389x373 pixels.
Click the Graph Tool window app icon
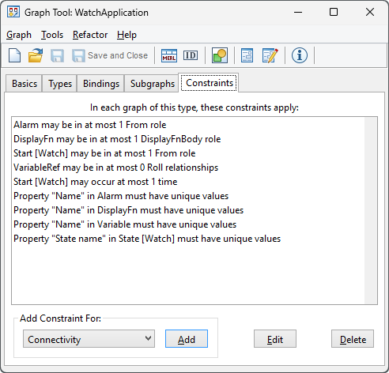coord(13,12)
